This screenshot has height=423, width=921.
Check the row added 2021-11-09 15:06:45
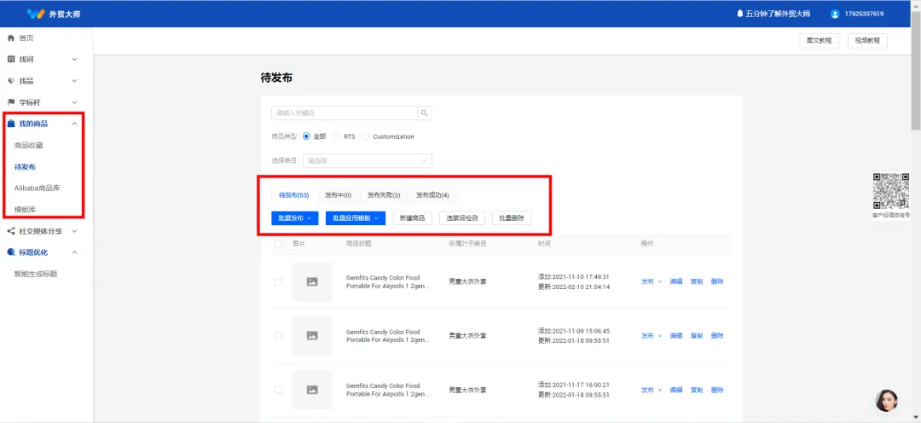(x=278, y=335)
